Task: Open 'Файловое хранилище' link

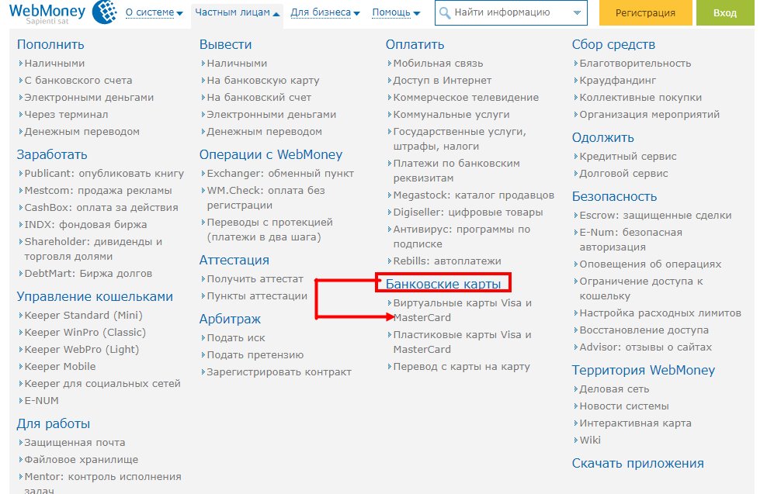Action: (82, 460)
